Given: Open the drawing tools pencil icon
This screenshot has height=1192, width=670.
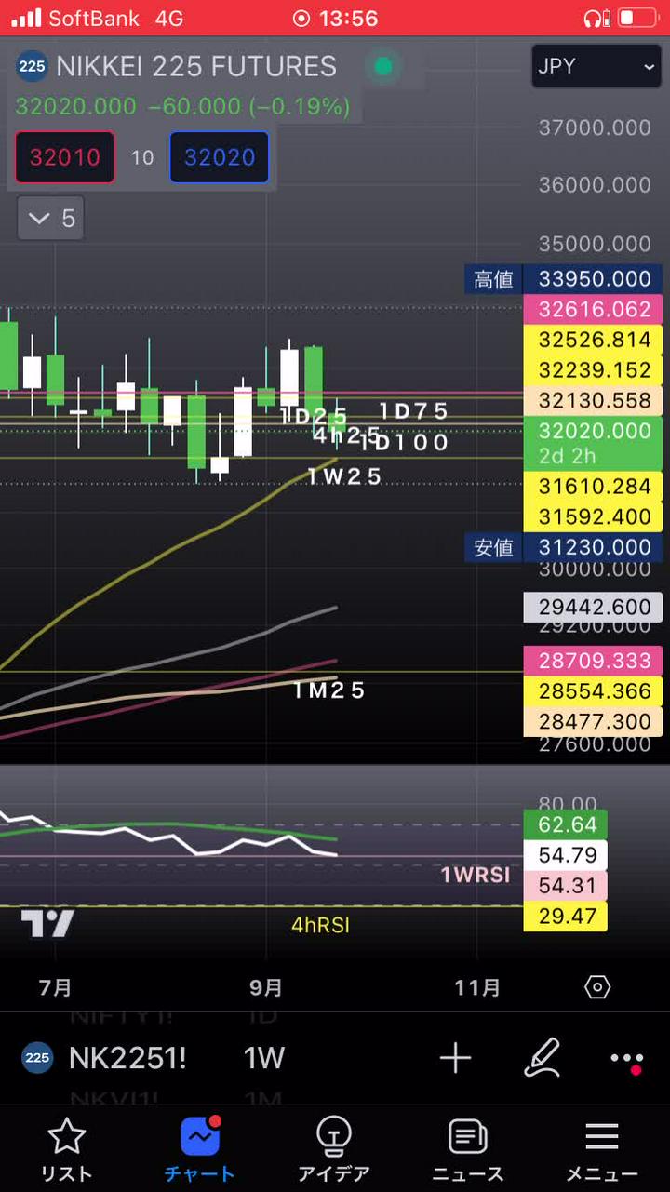Looking at the screenshot, I should tap(542, 1058).
